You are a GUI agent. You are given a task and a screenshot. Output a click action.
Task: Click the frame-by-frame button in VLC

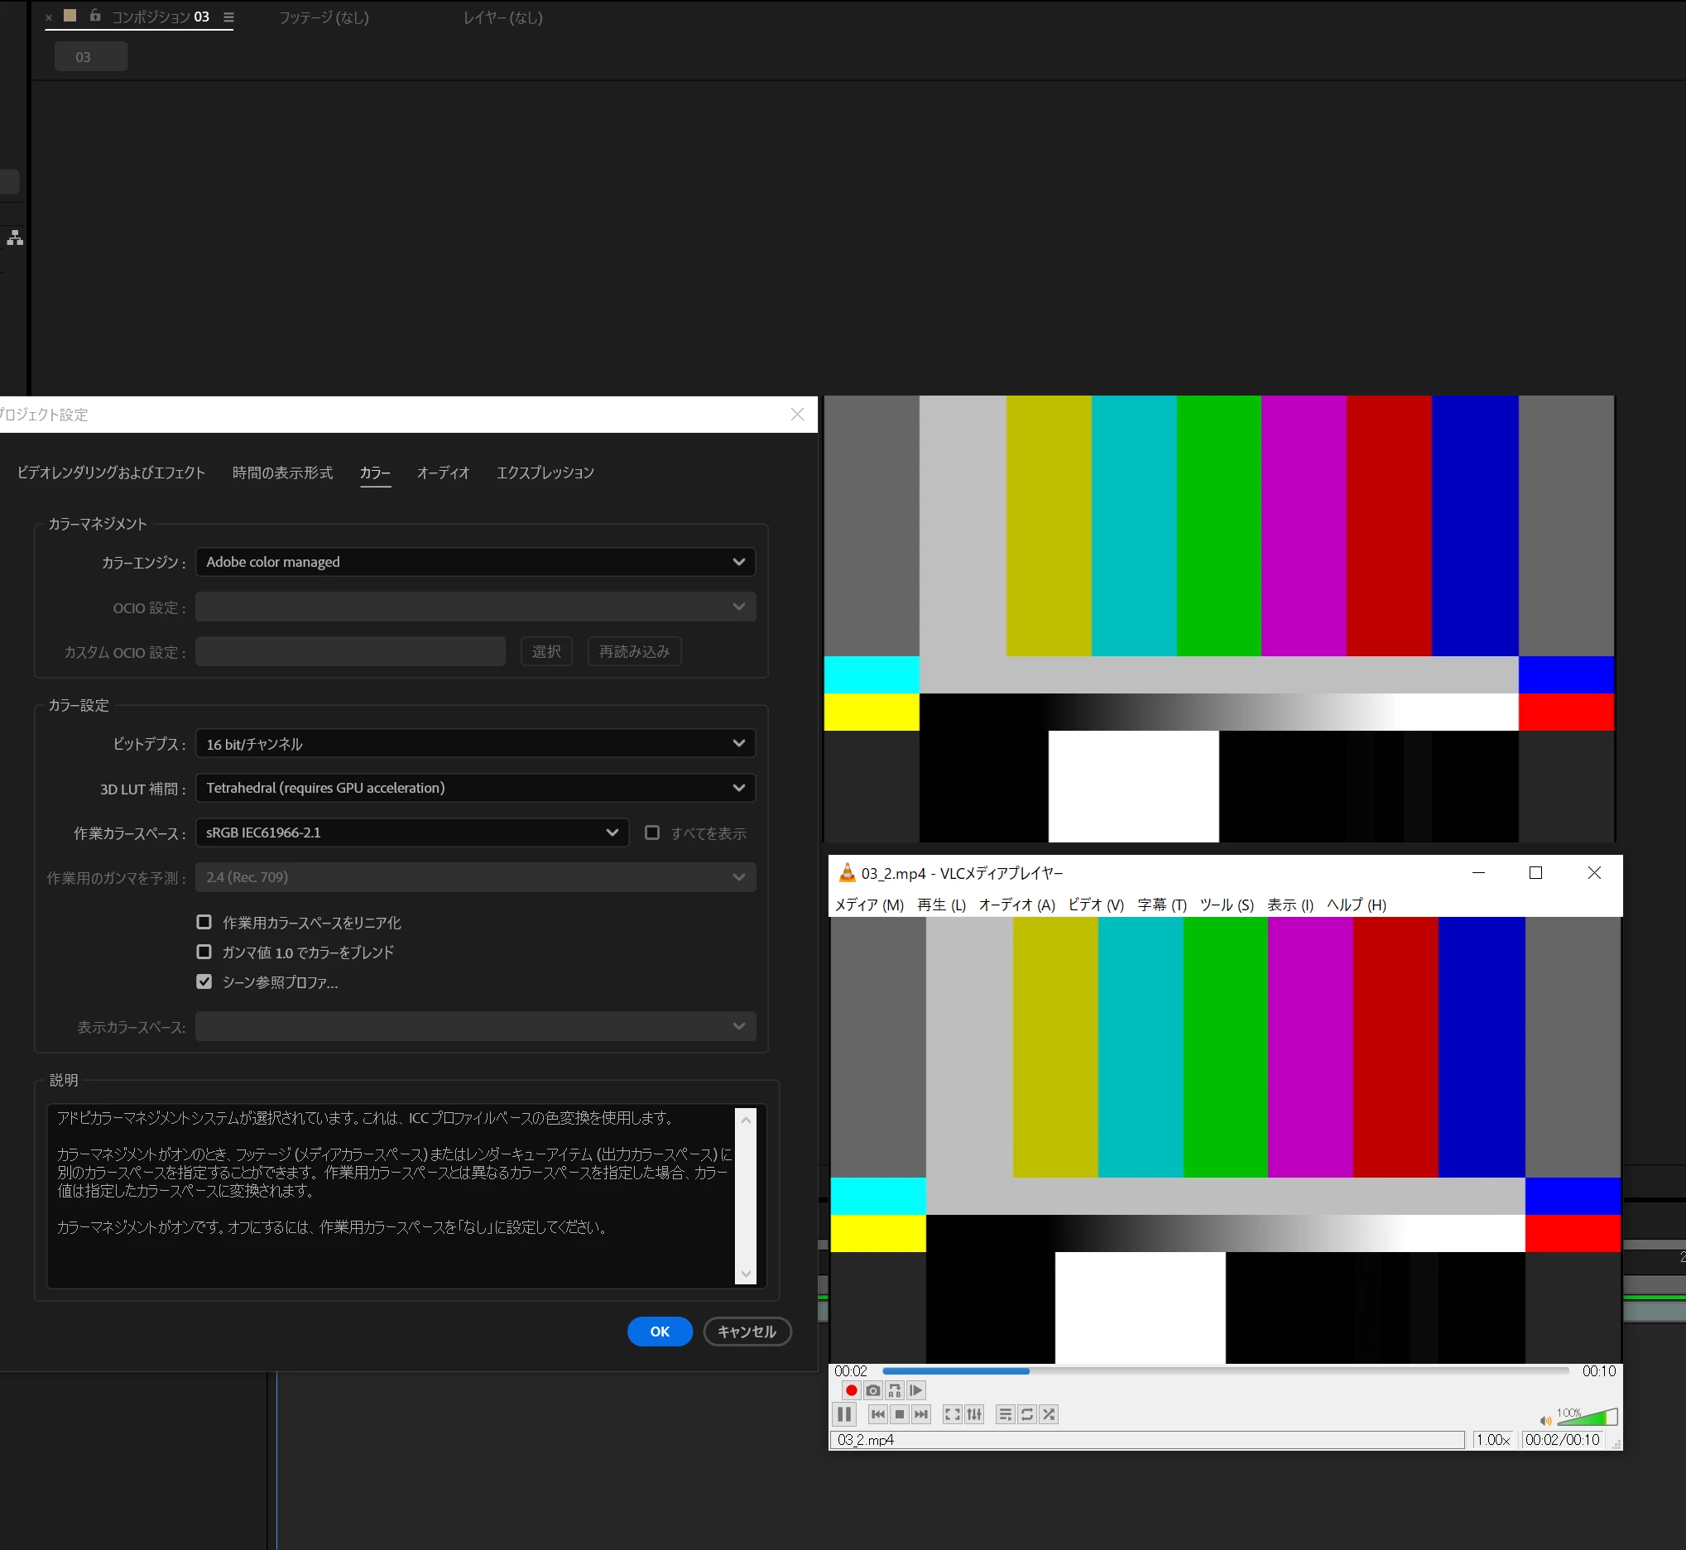916,1390
